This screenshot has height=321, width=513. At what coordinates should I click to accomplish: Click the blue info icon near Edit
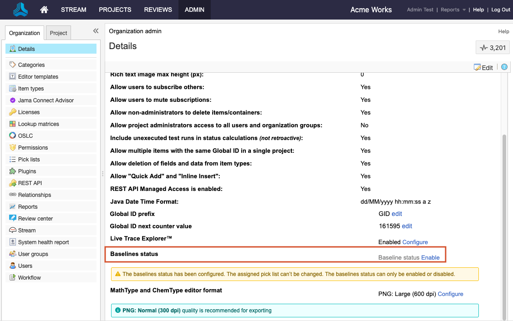tap(503, 67)
